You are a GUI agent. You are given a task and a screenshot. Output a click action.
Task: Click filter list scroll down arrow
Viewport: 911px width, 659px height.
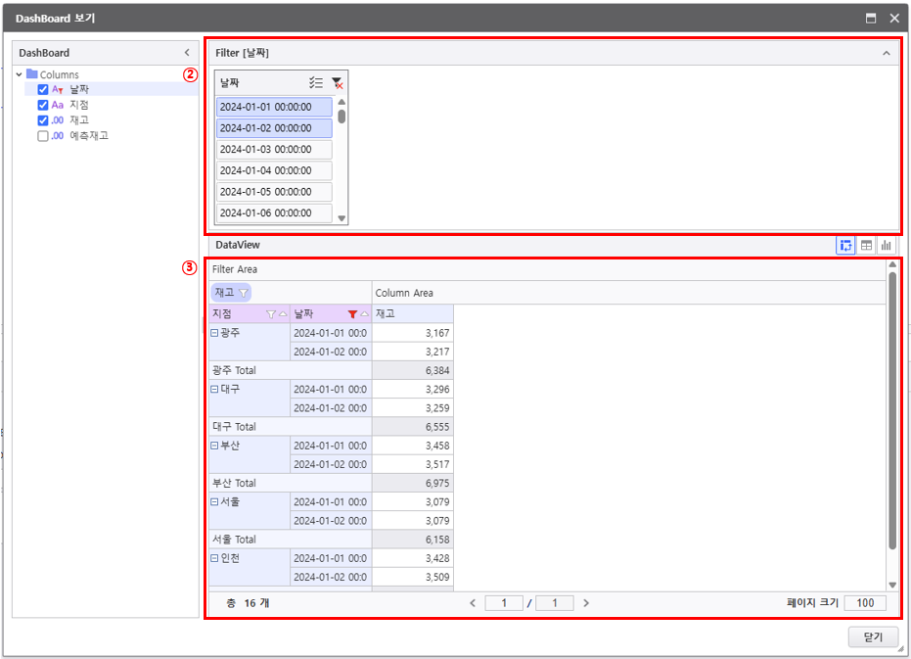click(x=342, y=218)
